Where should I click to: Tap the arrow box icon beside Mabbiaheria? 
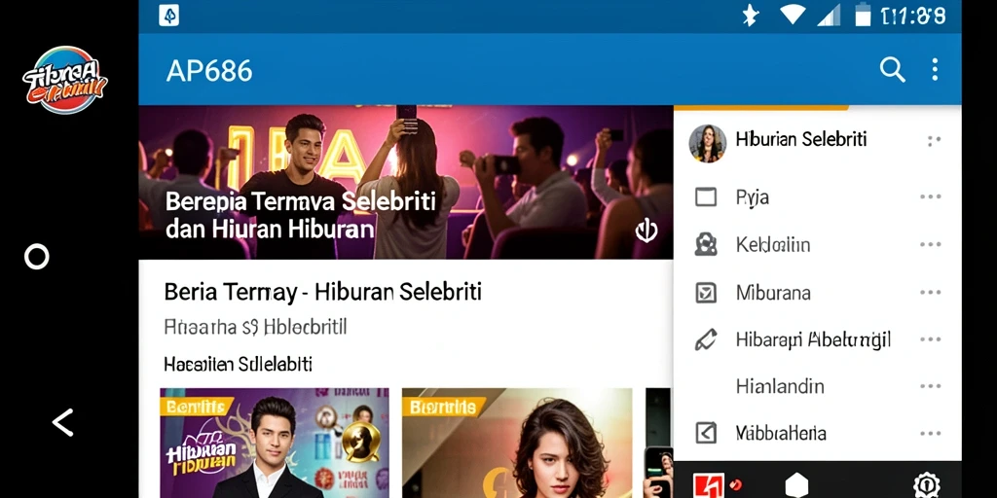706,433
